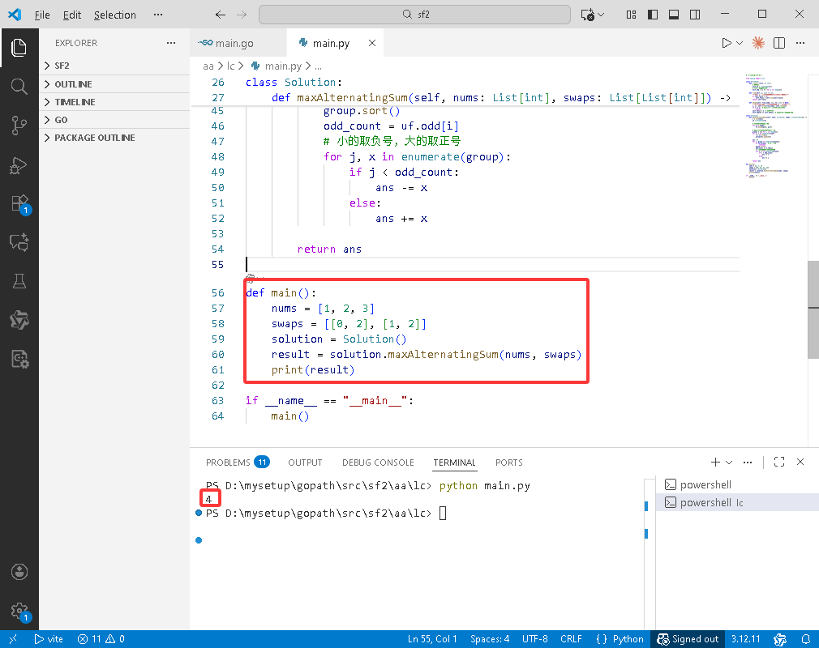Click the Run Python File play button
The width and height of the screenshot is (819, 648).
click(726, 43)
